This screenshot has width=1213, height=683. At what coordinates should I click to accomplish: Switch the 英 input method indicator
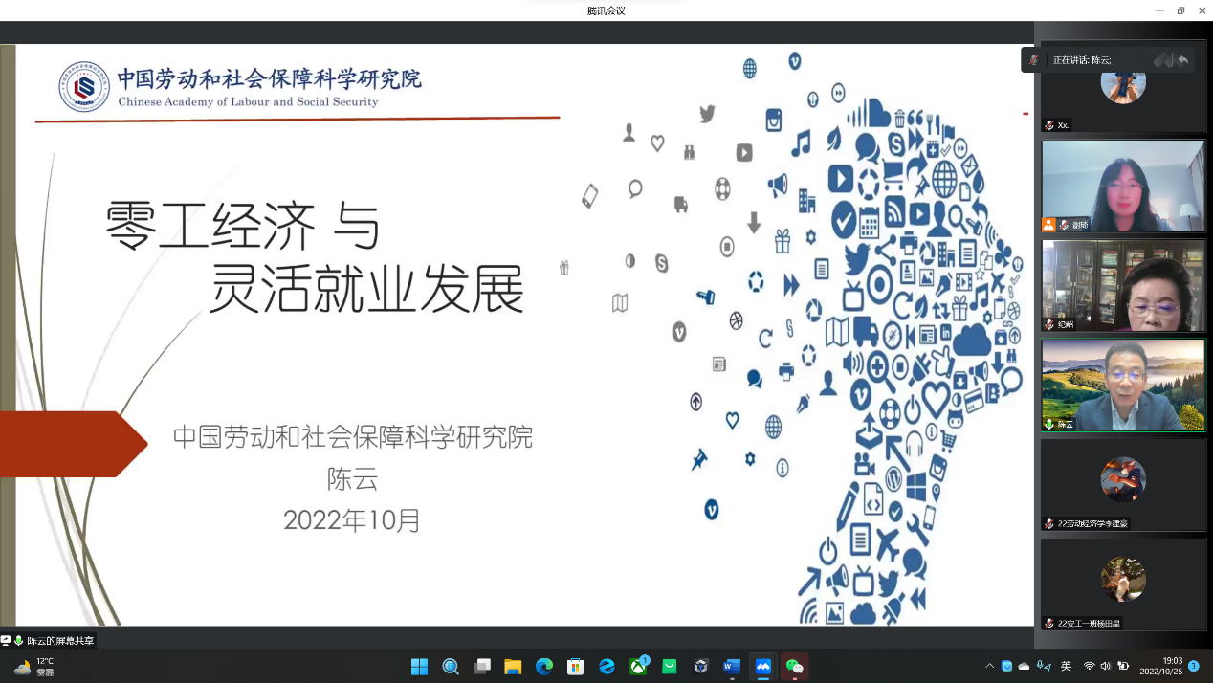click(x=1066, y=666)
